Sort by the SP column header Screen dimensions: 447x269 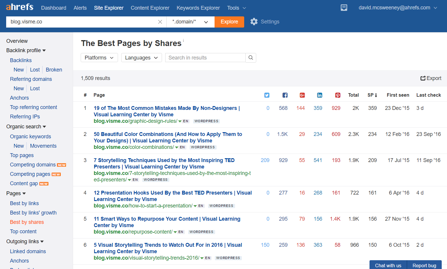(x=372, y=95)
